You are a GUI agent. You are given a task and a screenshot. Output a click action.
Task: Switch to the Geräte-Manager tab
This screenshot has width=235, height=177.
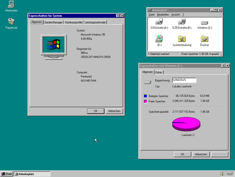(x=53, y=23)
